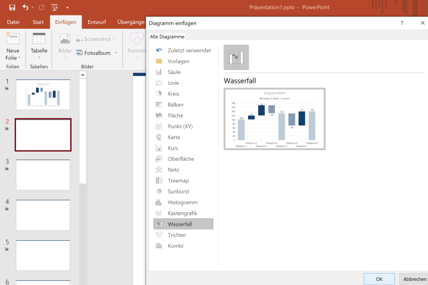The height and width of the screenshot is (285, 428).
Task: Open the Zuletzt verwendet chart list
Action: click(x=159, y=50)
